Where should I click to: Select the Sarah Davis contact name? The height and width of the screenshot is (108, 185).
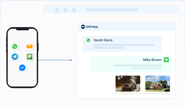(x=103, y=40)
